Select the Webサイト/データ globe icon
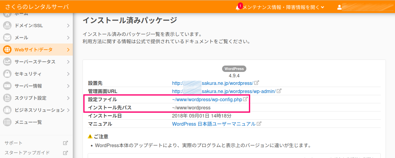The height and width of the screenshot is (158, 395). point(7,50)
